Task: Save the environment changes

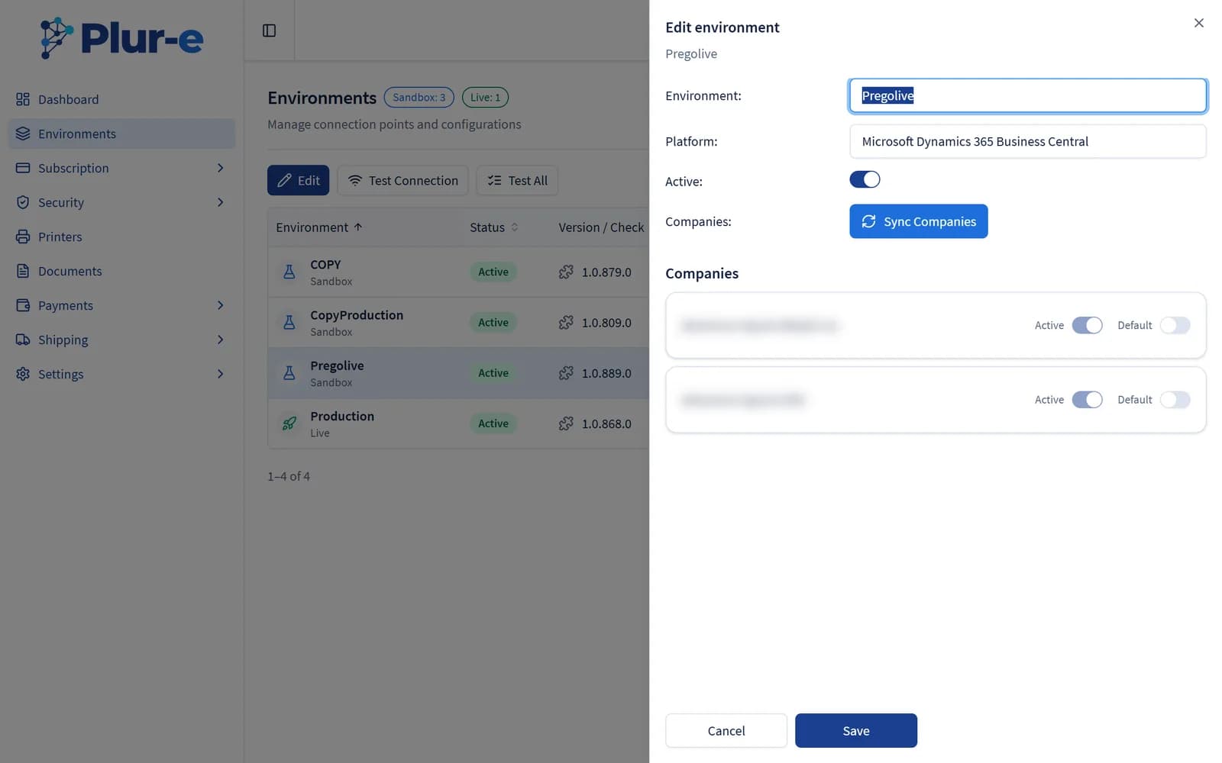Action: [855, 730]
